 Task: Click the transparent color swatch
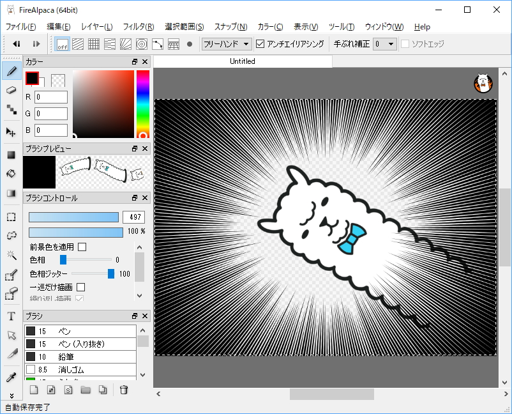(x=58, y=80)
